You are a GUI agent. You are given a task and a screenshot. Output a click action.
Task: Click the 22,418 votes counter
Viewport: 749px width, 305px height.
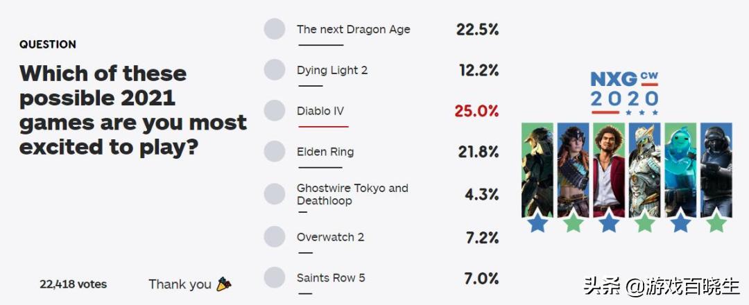point(74,284)
